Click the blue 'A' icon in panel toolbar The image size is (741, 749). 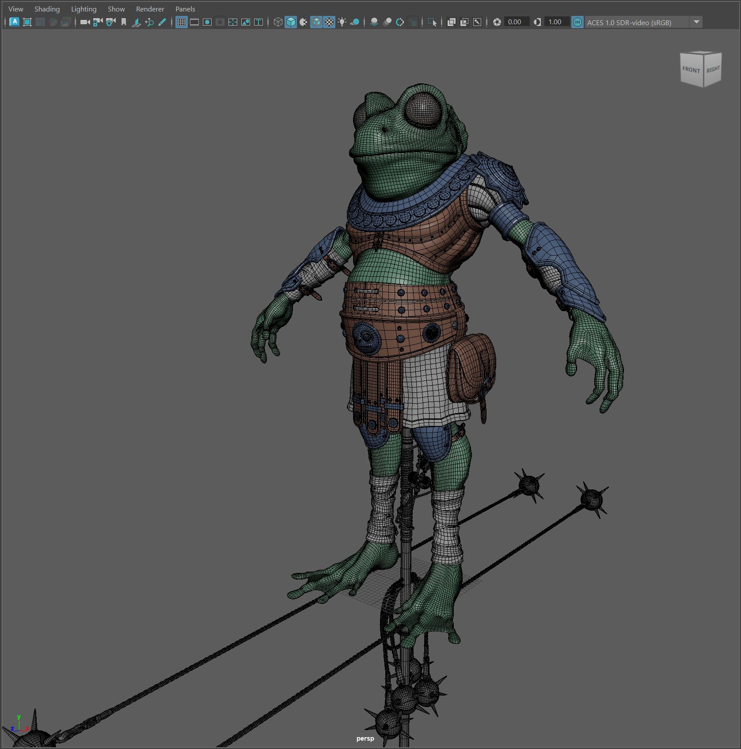14,22
